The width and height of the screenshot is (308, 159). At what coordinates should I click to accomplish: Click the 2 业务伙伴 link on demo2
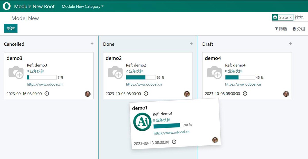click(x=134, y=71)
